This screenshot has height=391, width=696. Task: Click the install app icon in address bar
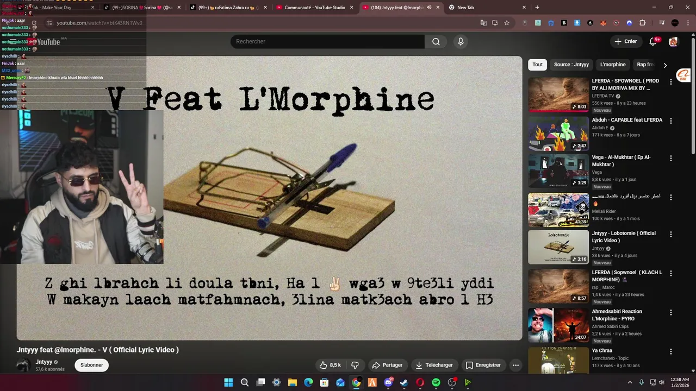point(495,23)
